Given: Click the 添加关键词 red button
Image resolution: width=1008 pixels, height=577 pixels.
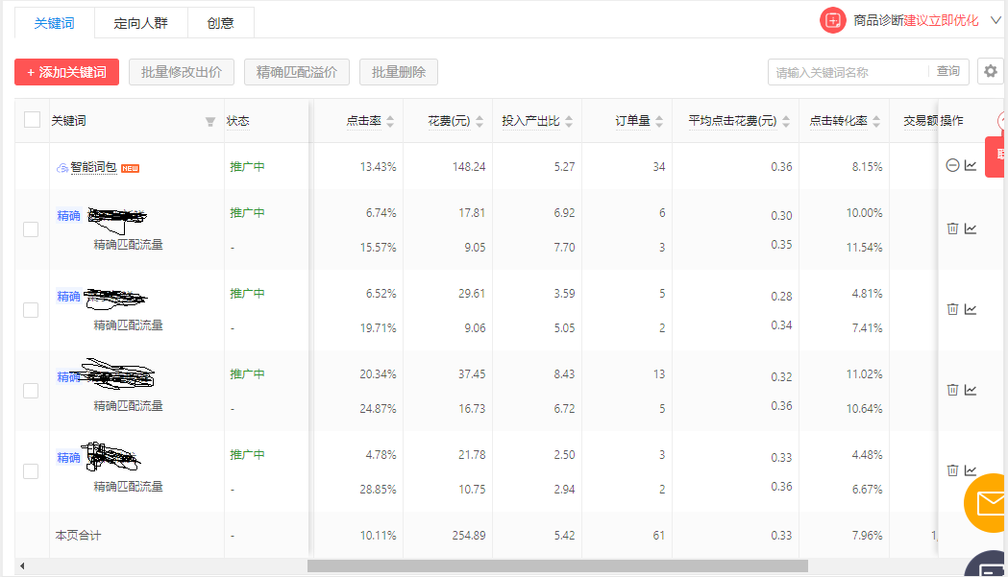Looking at the screenshot, I should [x=67, y=72].
